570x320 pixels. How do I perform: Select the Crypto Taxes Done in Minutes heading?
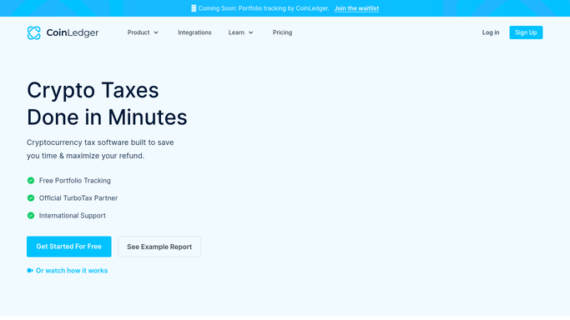(x=107, y=104)
